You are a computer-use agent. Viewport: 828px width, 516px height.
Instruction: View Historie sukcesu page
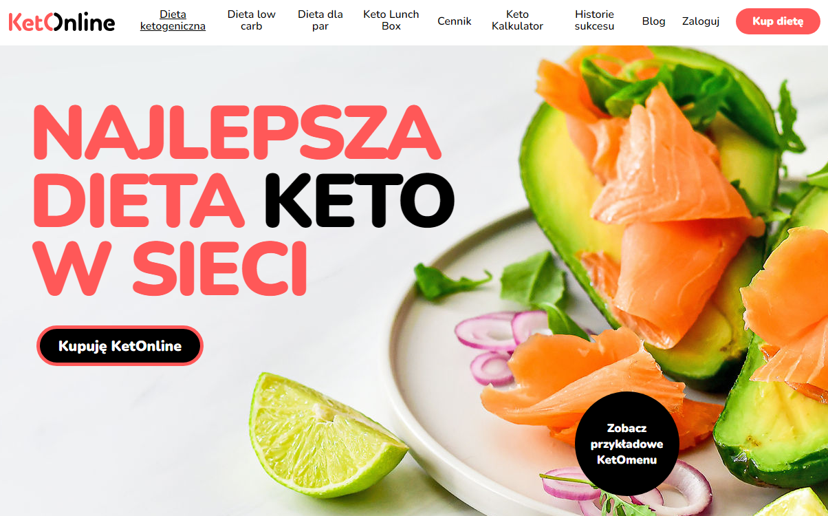[594, 21]
